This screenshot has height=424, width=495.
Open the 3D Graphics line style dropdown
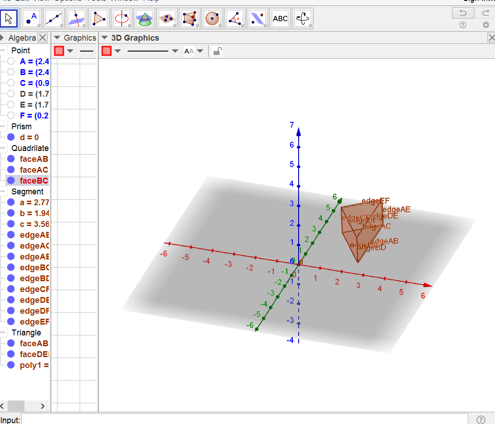coord(175,51)
